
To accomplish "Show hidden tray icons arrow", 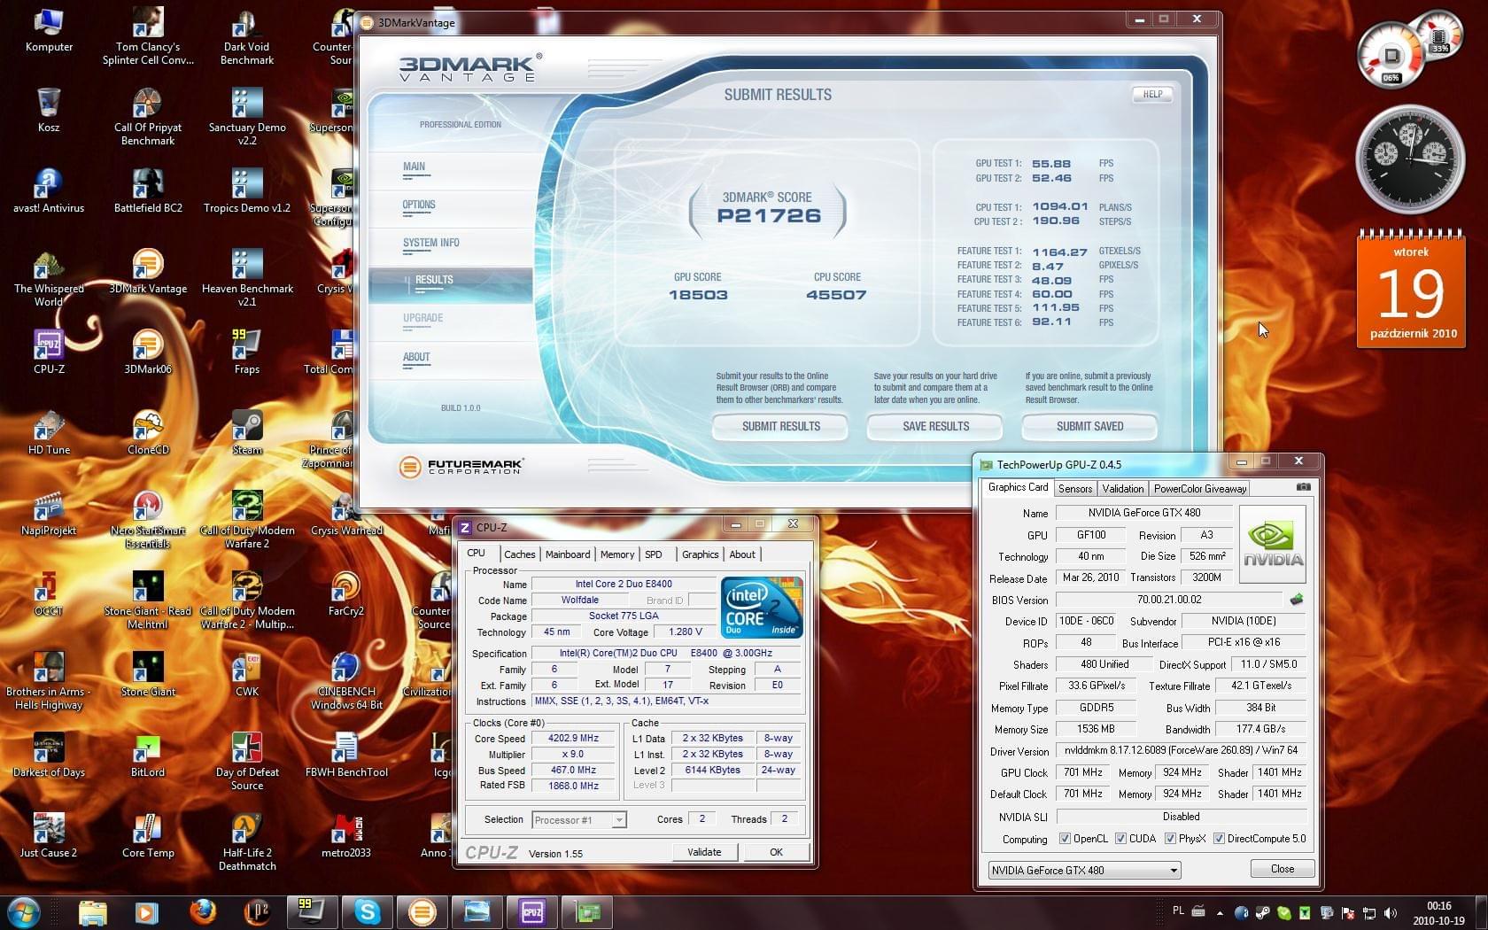I will tap(1220, 912).
